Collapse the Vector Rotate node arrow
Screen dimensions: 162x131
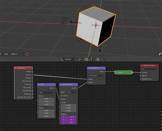[x=61, y=85]
